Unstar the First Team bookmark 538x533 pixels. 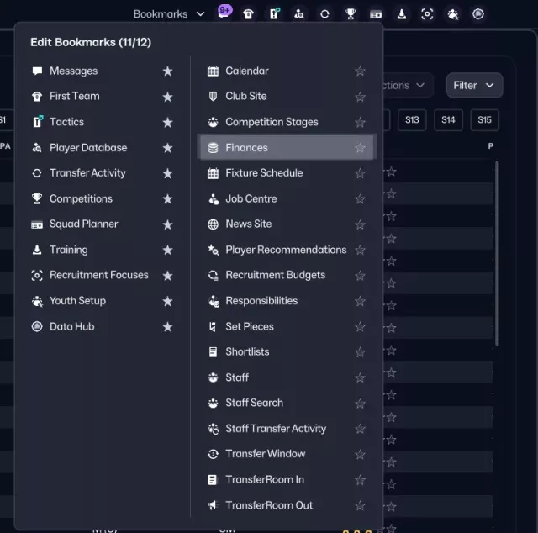click(167, 97)
